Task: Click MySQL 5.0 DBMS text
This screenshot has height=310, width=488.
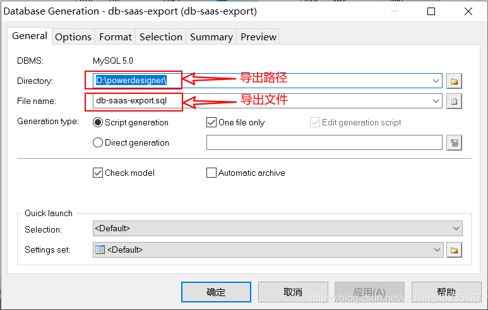Action: point(113,60)
